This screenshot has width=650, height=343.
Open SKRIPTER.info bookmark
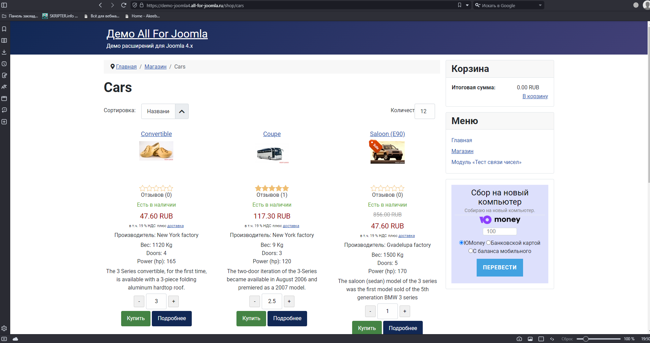click(x=60, y=16)
